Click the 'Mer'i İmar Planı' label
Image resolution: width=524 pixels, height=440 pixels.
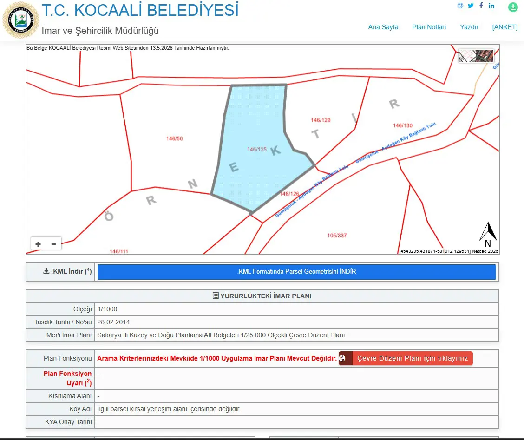pos(69,335)
